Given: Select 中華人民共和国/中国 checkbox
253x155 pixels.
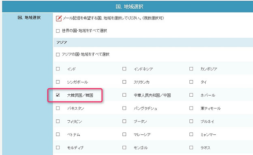Looking at the screenshot, I should [x=124, y=95].
